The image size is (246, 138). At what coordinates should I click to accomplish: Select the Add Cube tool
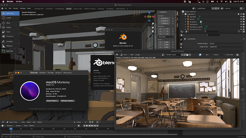click(x=10, y=51)
